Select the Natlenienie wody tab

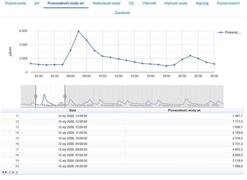pos(106,3)
